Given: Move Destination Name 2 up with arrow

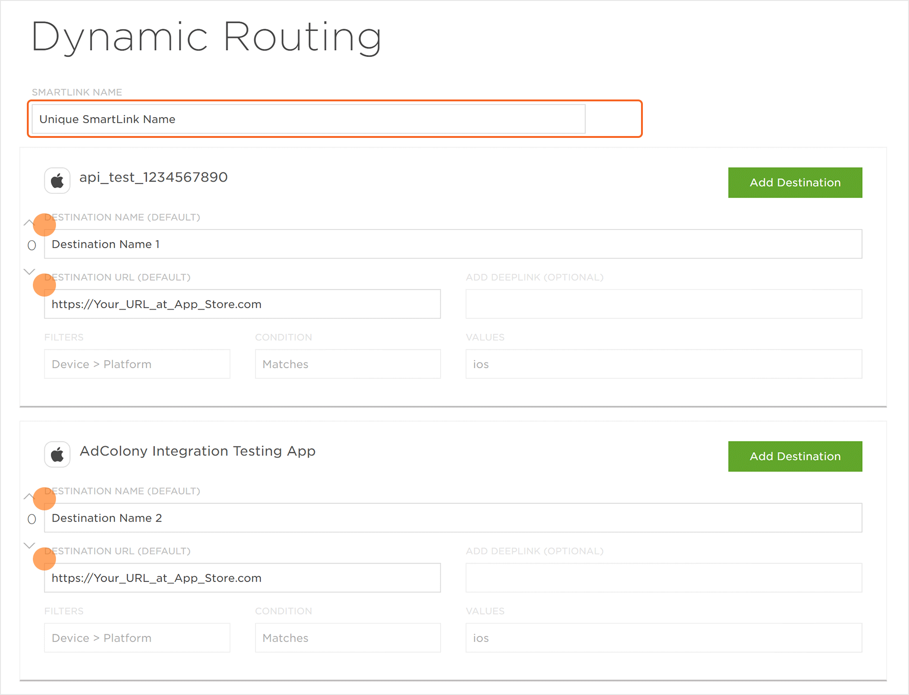Looking at the screenshot, I should pyautogui.click(x=29, y=496).
